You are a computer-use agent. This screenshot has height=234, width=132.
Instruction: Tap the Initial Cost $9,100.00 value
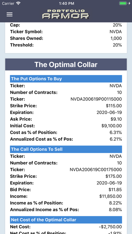click(111, 126)
